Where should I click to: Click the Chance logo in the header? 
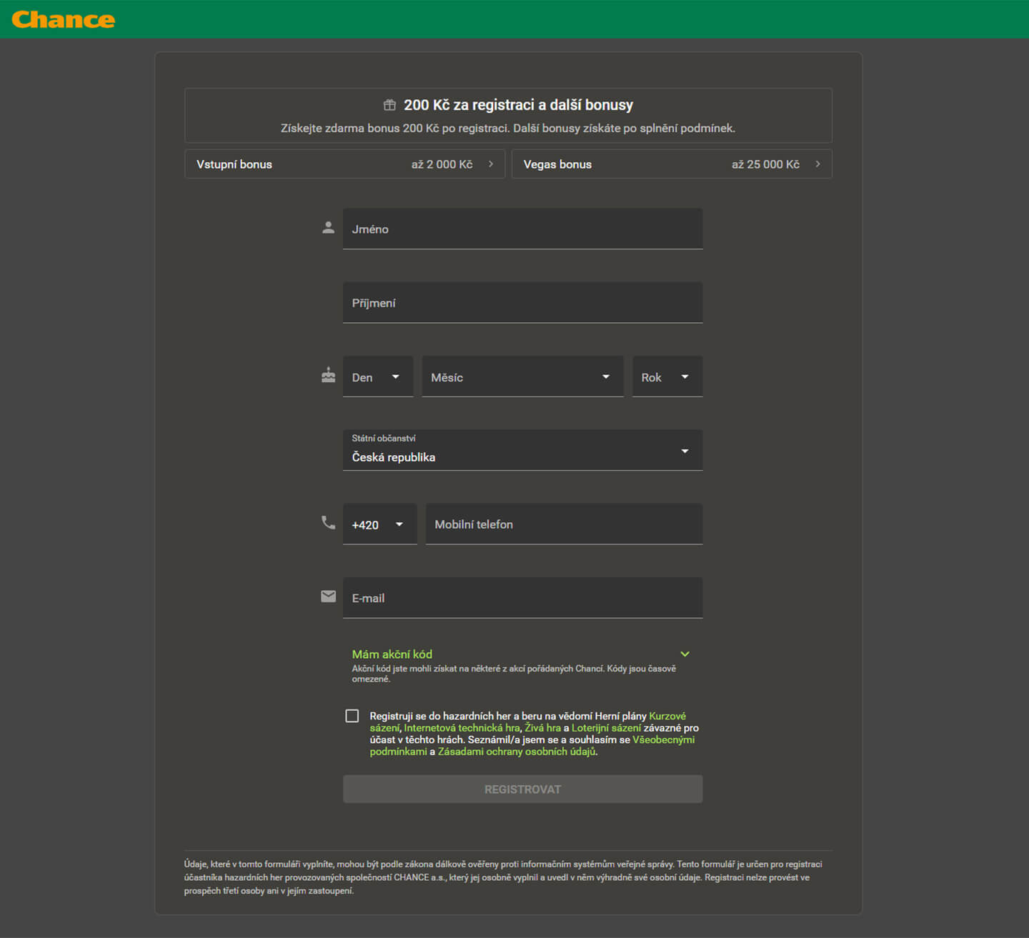[63, 19]
